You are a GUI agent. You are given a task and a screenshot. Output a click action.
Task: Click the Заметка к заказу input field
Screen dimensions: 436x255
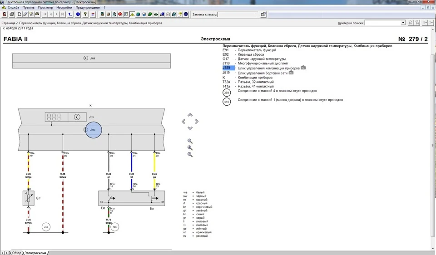click(238, 15)
